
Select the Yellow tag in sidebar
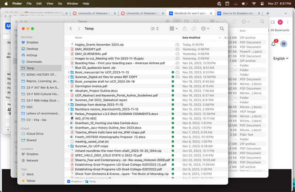31,181
